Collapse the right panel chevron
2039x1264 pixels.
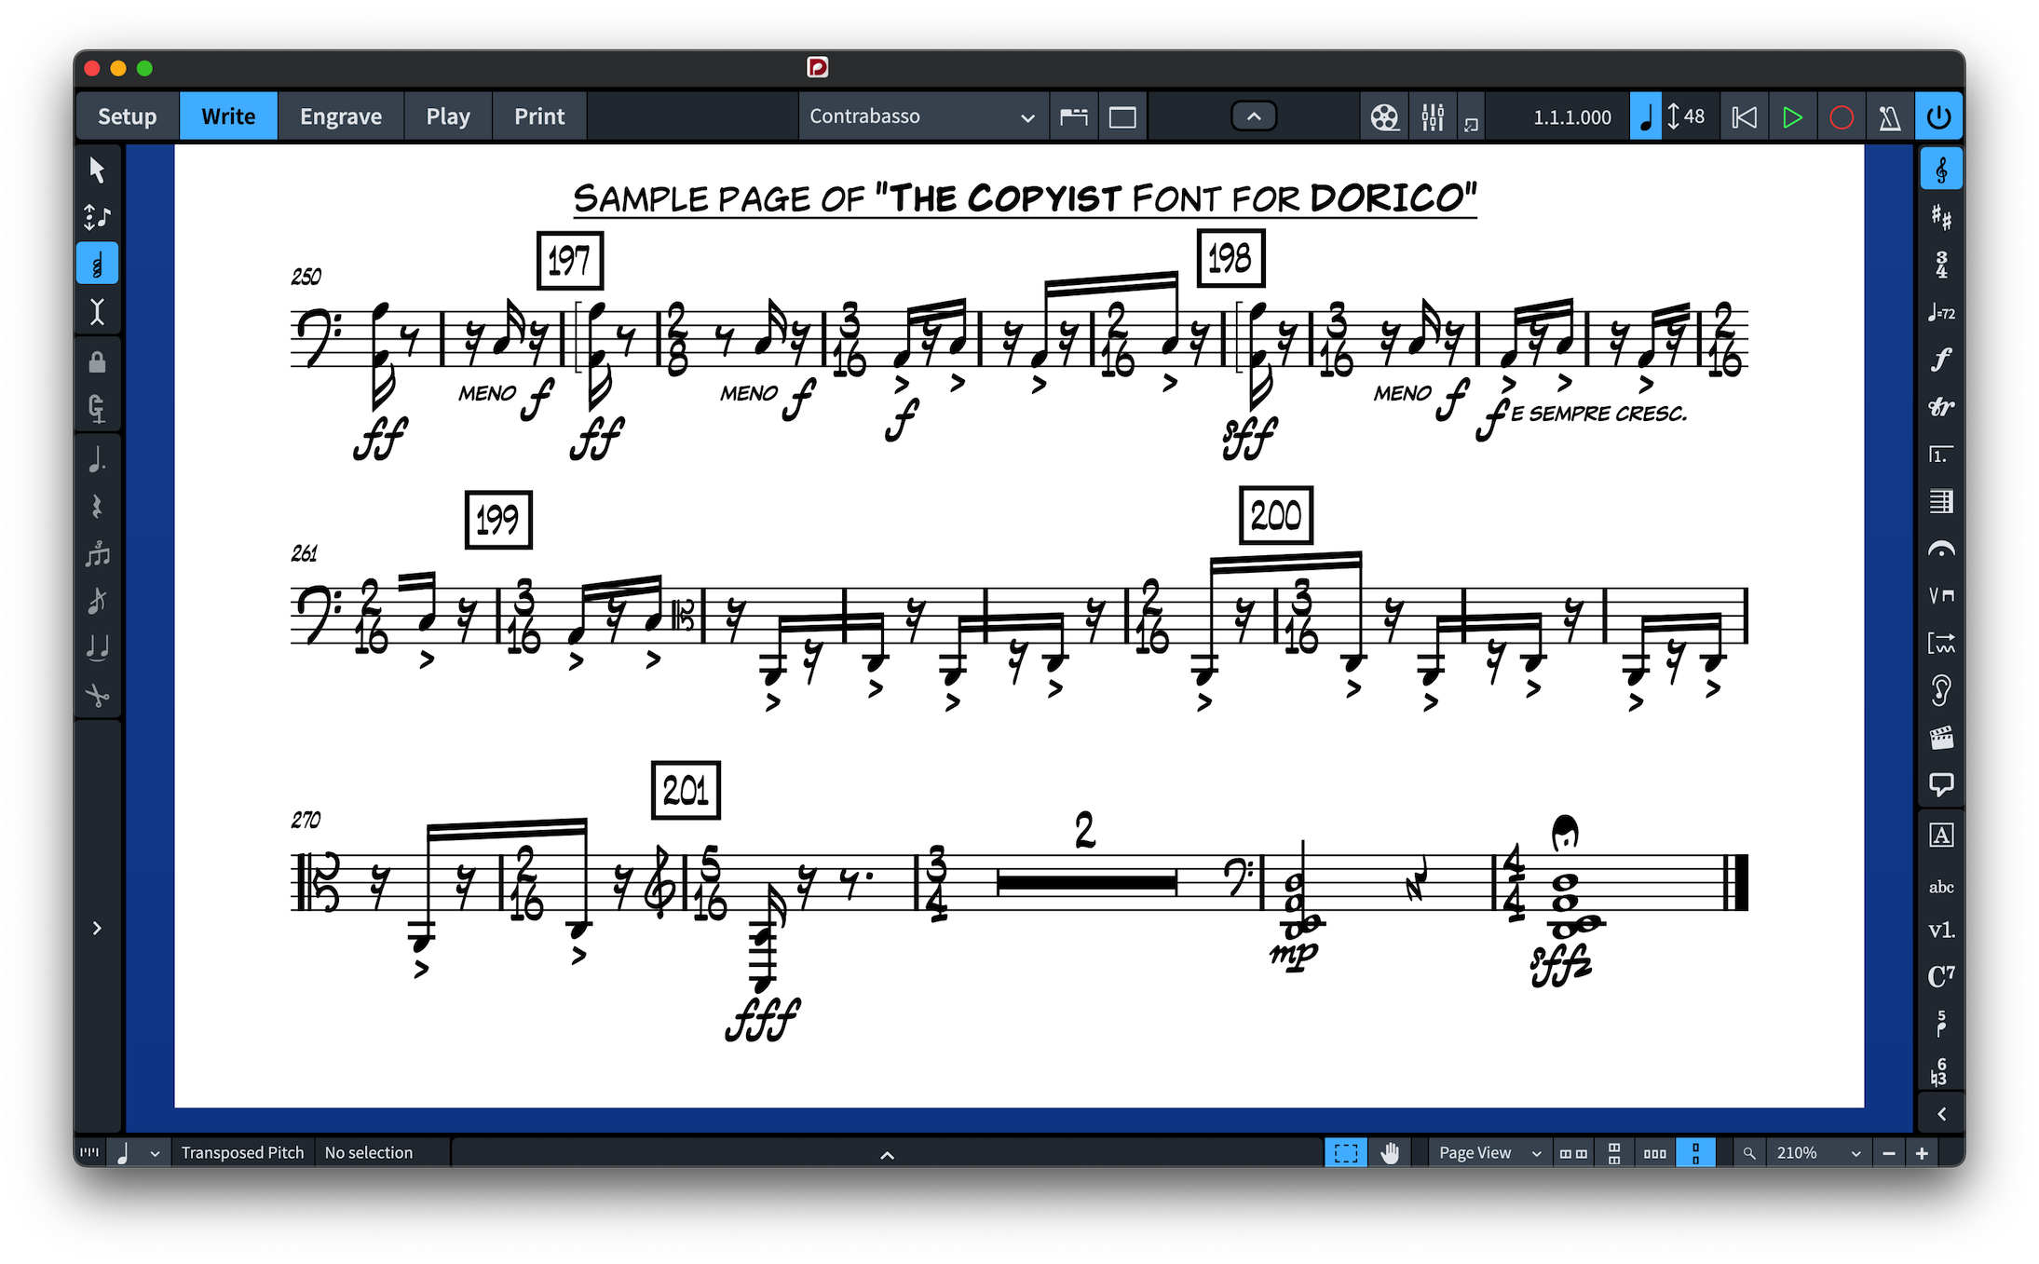tap(1941, 1114)
